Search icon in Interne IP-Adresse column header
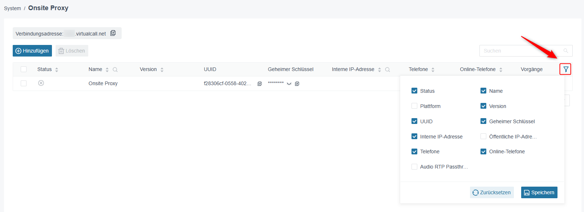This screenshot has height=212, width=584. coord(388,70)
